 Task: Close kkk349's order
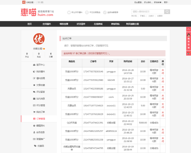(163, 80)
